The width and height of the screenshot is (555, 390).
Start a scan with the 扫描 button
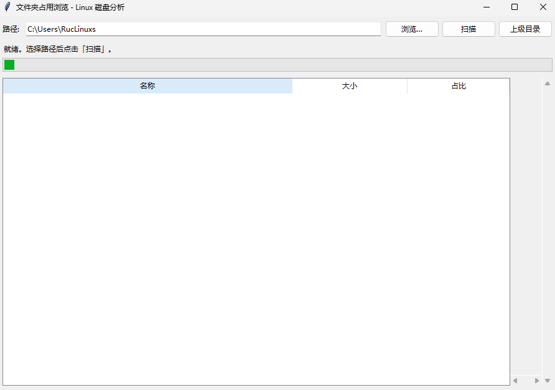point(468,29)
